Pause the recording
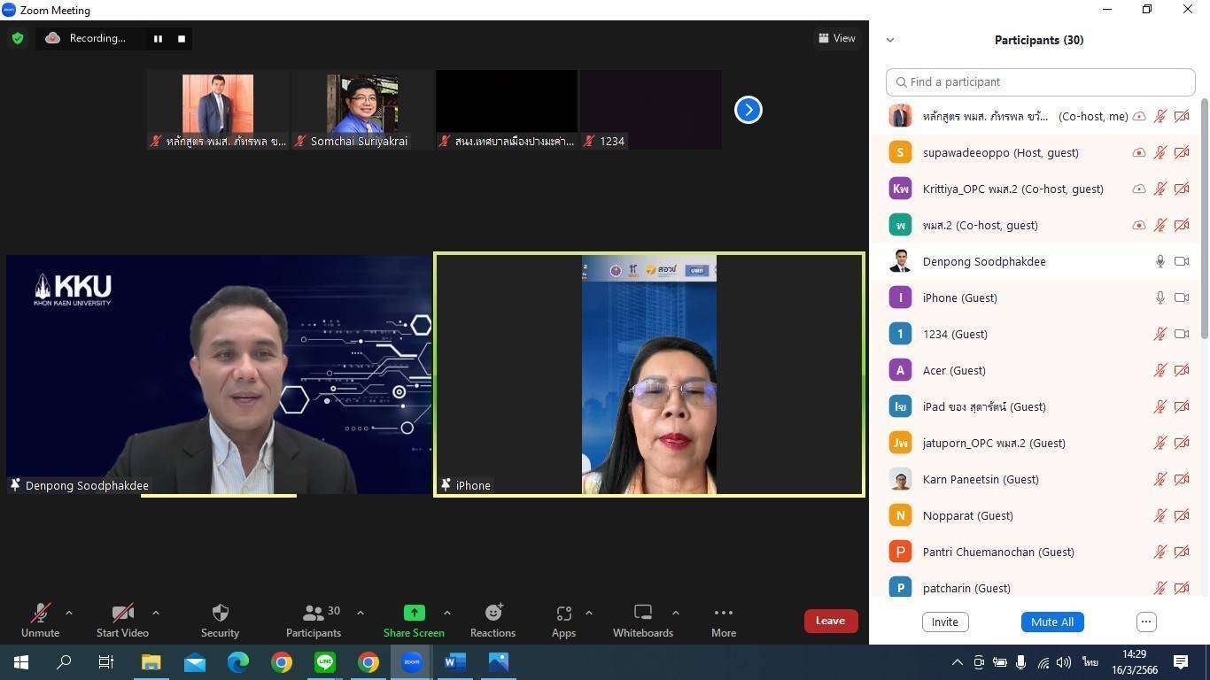This screenshot has height=680, width=1210. tap(158, 38)
